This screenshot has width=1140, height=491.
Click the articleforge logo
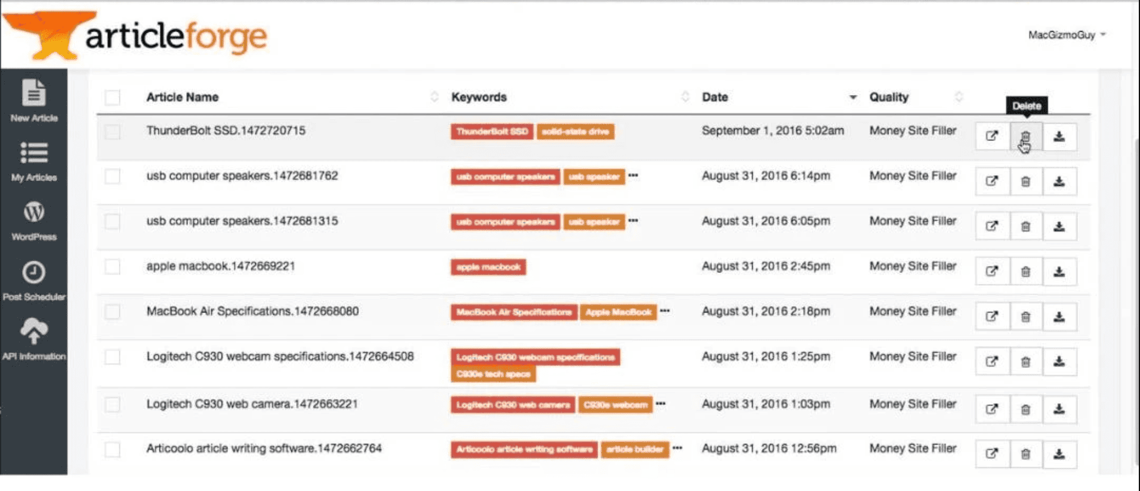pyautogui.click(x=136, y=36)
